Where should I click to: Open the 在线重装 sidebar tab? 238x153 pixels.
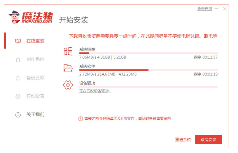[35, 41]
